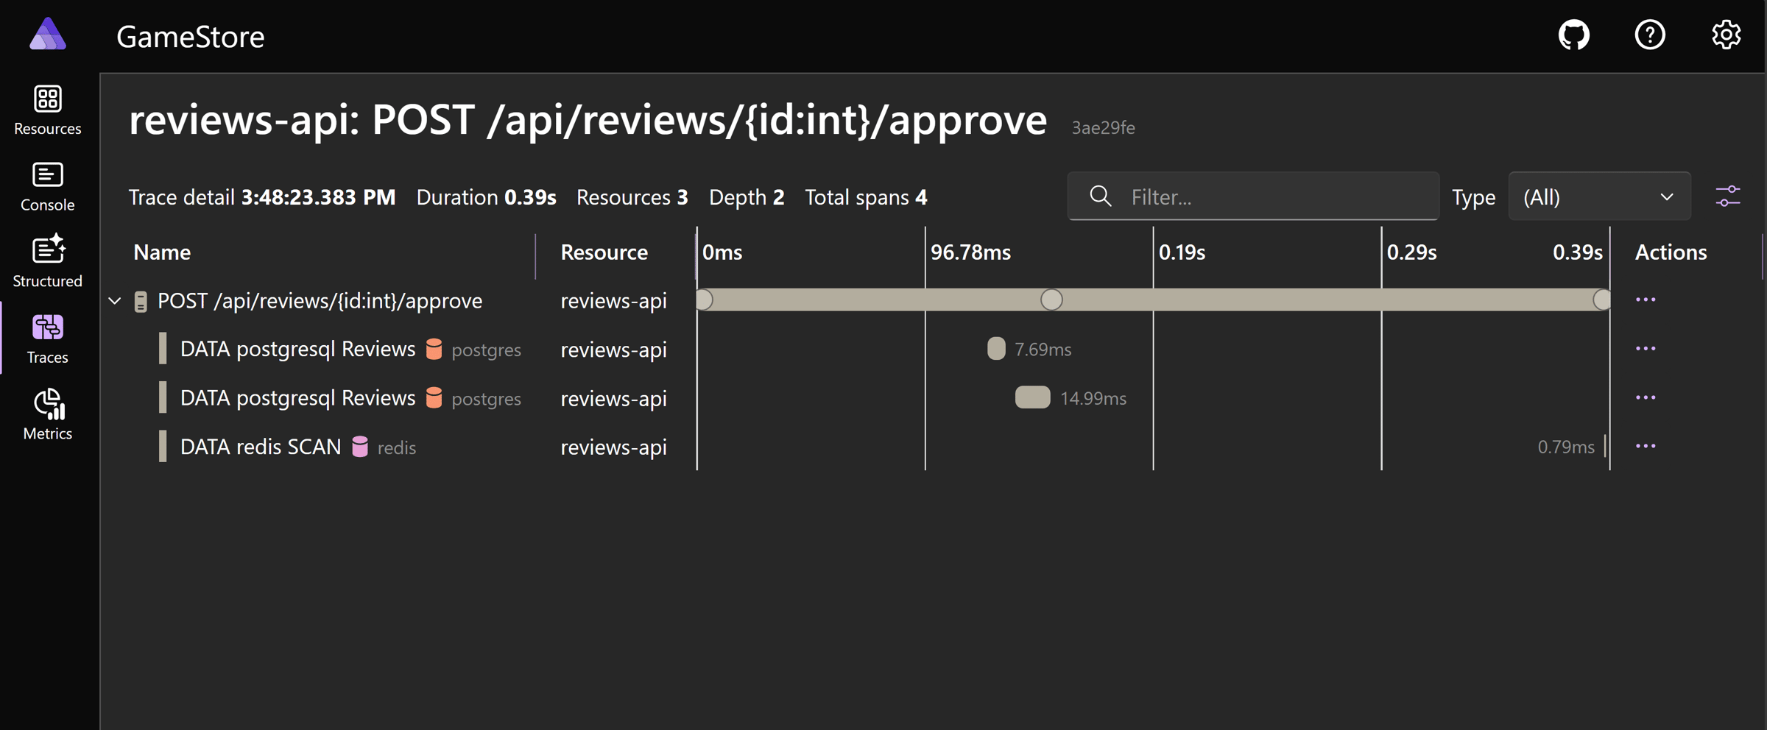Click the 14.99ms postgresql span bar

click(1032, 397)
